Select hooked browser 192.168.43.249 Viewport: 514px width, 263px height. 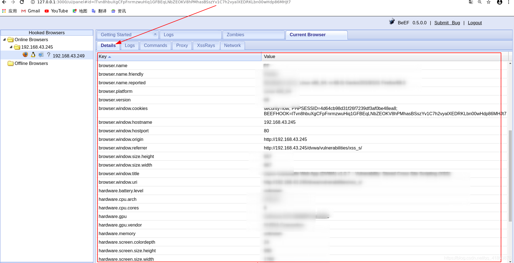click(x=68, y=56)
